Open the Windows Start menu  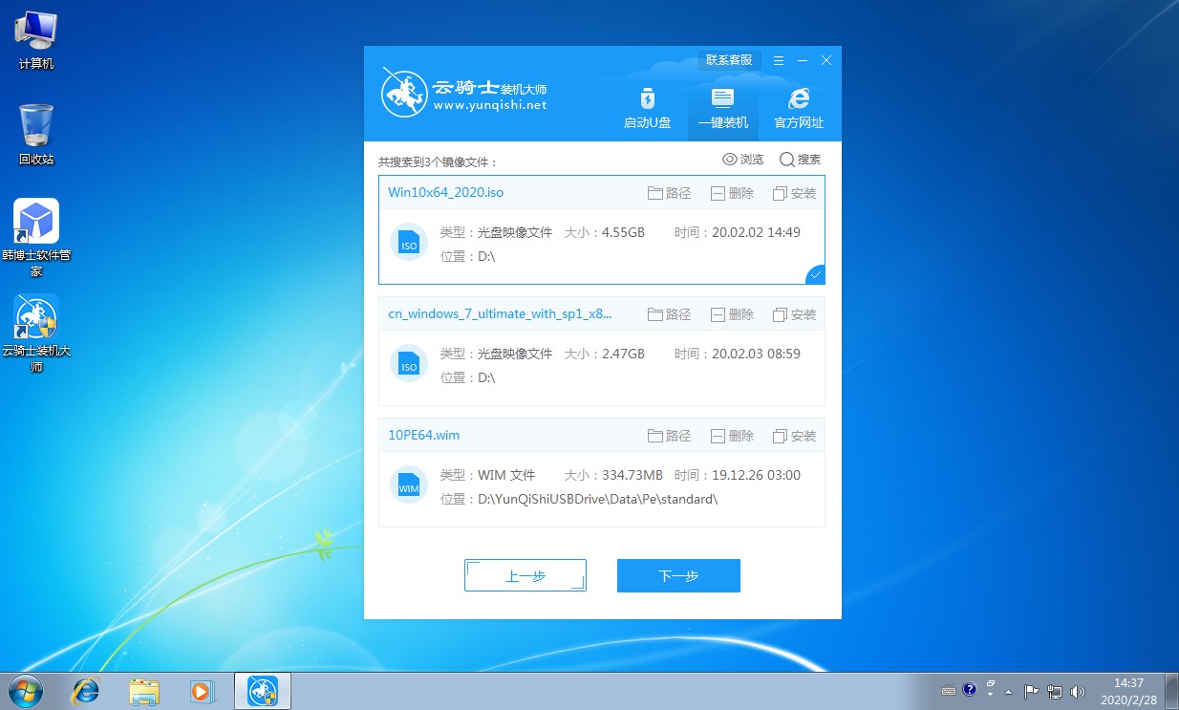26,690
